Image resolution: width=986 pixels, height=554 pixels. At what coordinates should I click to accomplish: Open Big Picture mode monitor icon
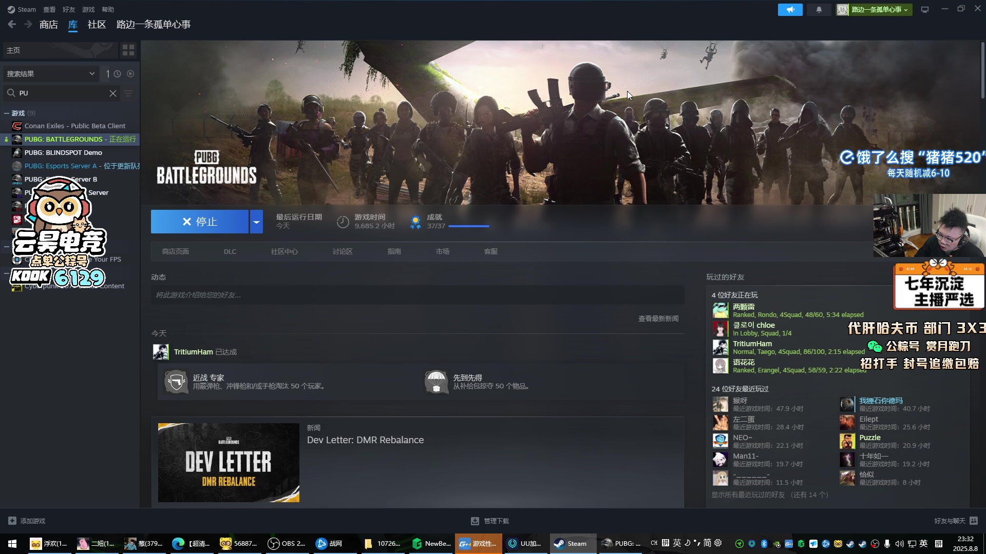[924, 10]
